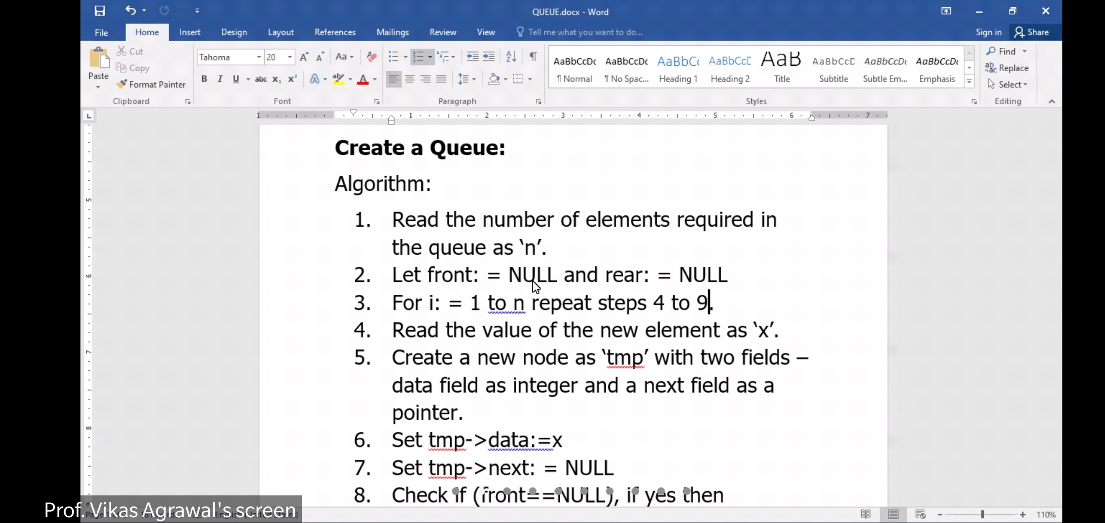
Task: Toggle Show/Hide paragraph marks
Action: tap(533, 57)
